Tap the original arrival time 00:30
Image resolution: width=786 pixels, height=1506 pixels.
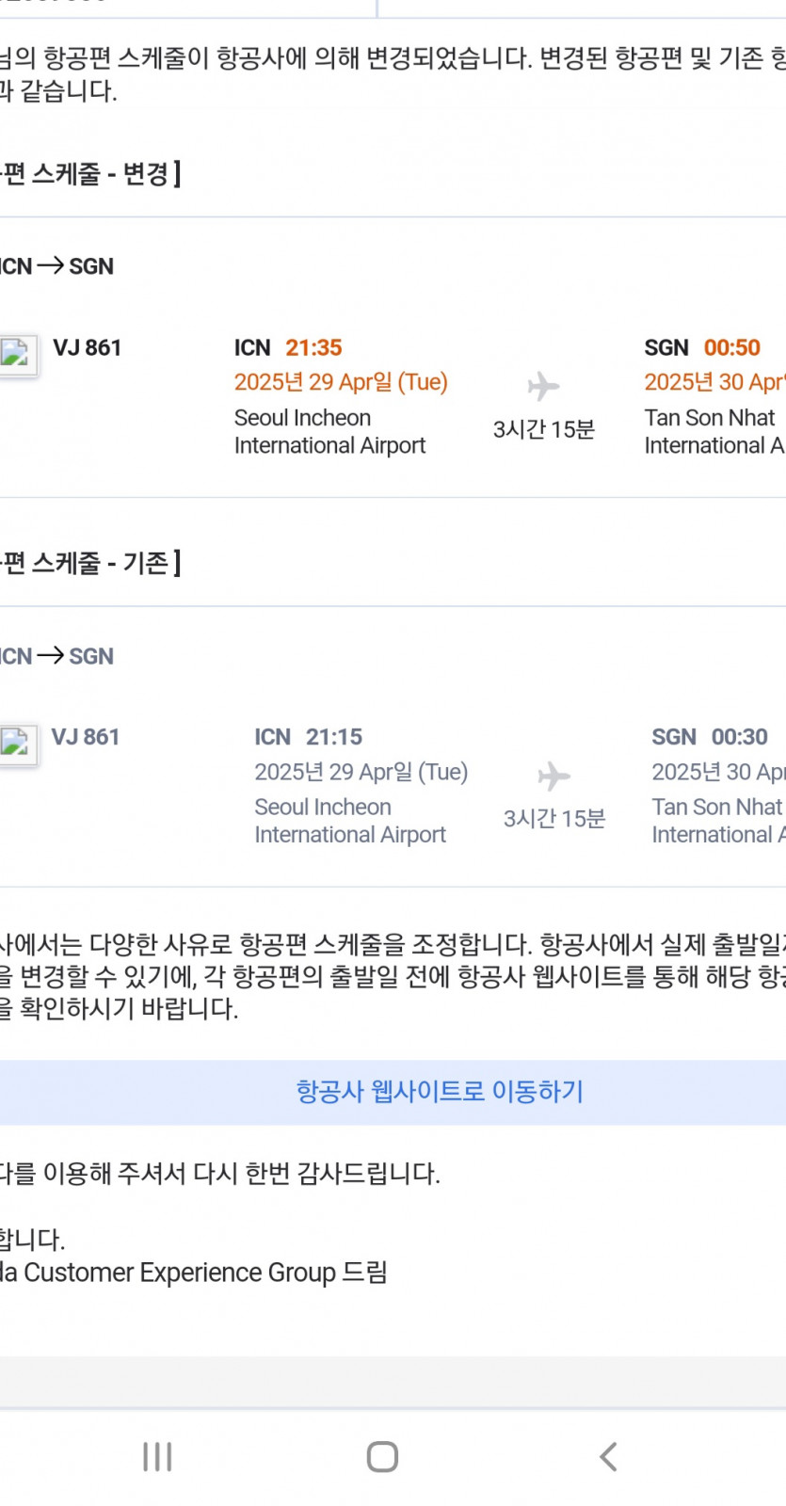739,737
